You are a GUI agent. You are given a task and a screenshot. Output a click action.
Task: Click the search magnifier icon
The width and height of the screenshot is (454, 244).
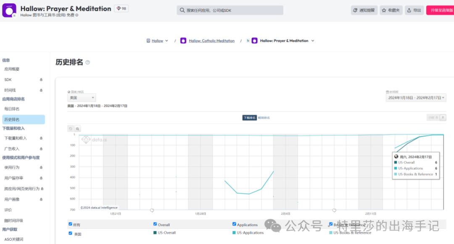tap(182, 10)
